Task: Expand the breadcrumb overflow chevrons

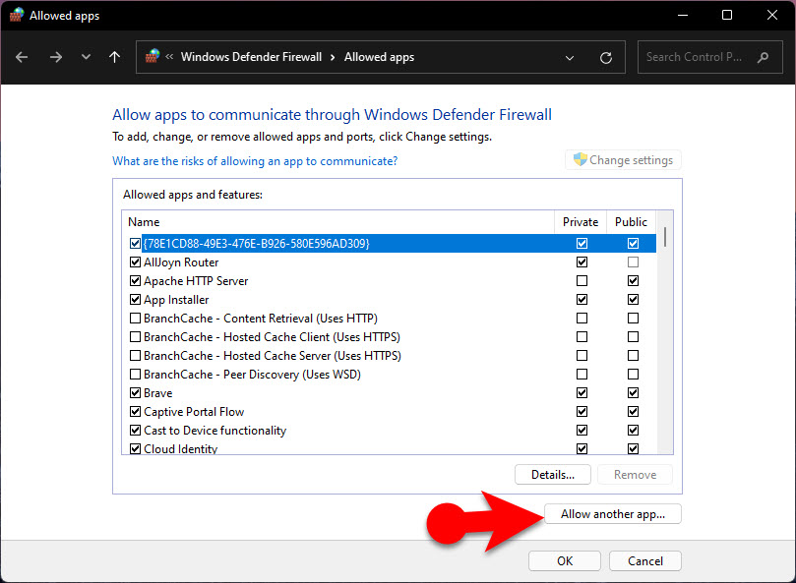Action: 169,57
